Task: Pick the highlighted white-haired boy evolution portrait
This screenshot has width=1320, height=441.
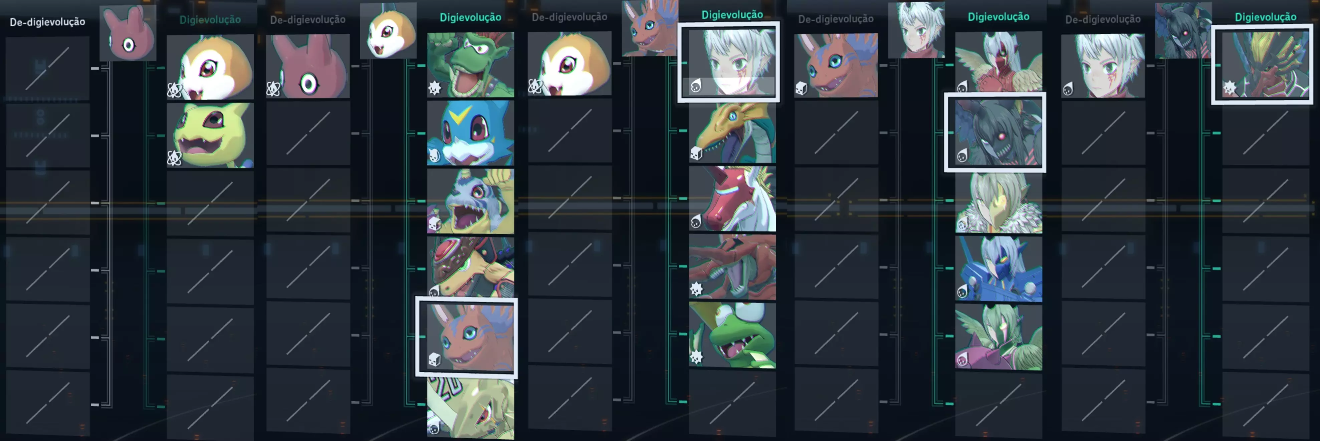Action: pyautogui.click(x=729, y=62)
